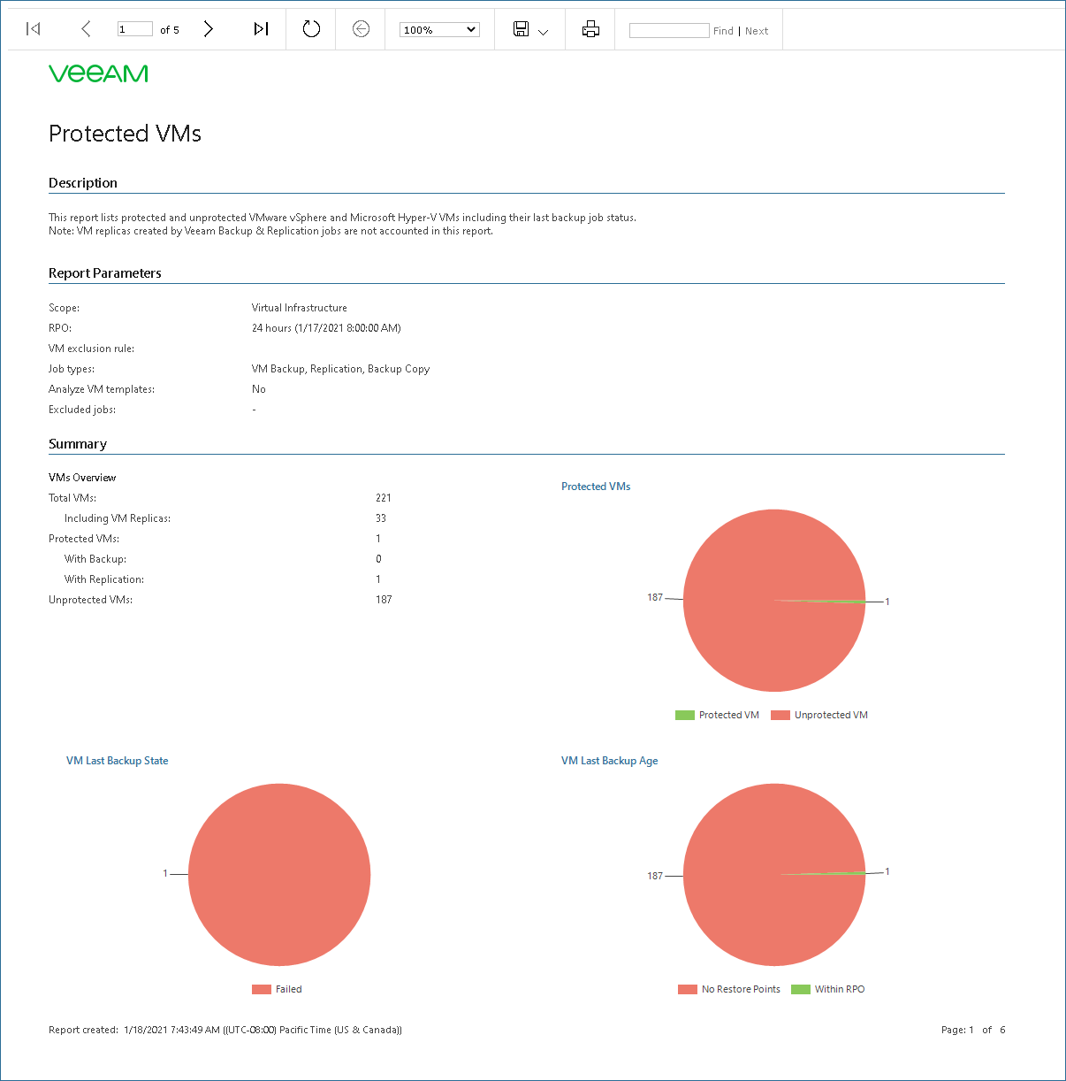Click the save/export disk icon
This screenshot has height=1081, width=1066.
coord(522,29)
